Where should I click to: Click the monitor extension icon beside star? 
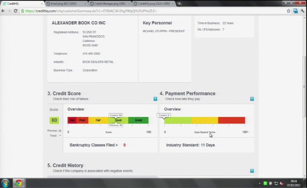pos(295,11)
